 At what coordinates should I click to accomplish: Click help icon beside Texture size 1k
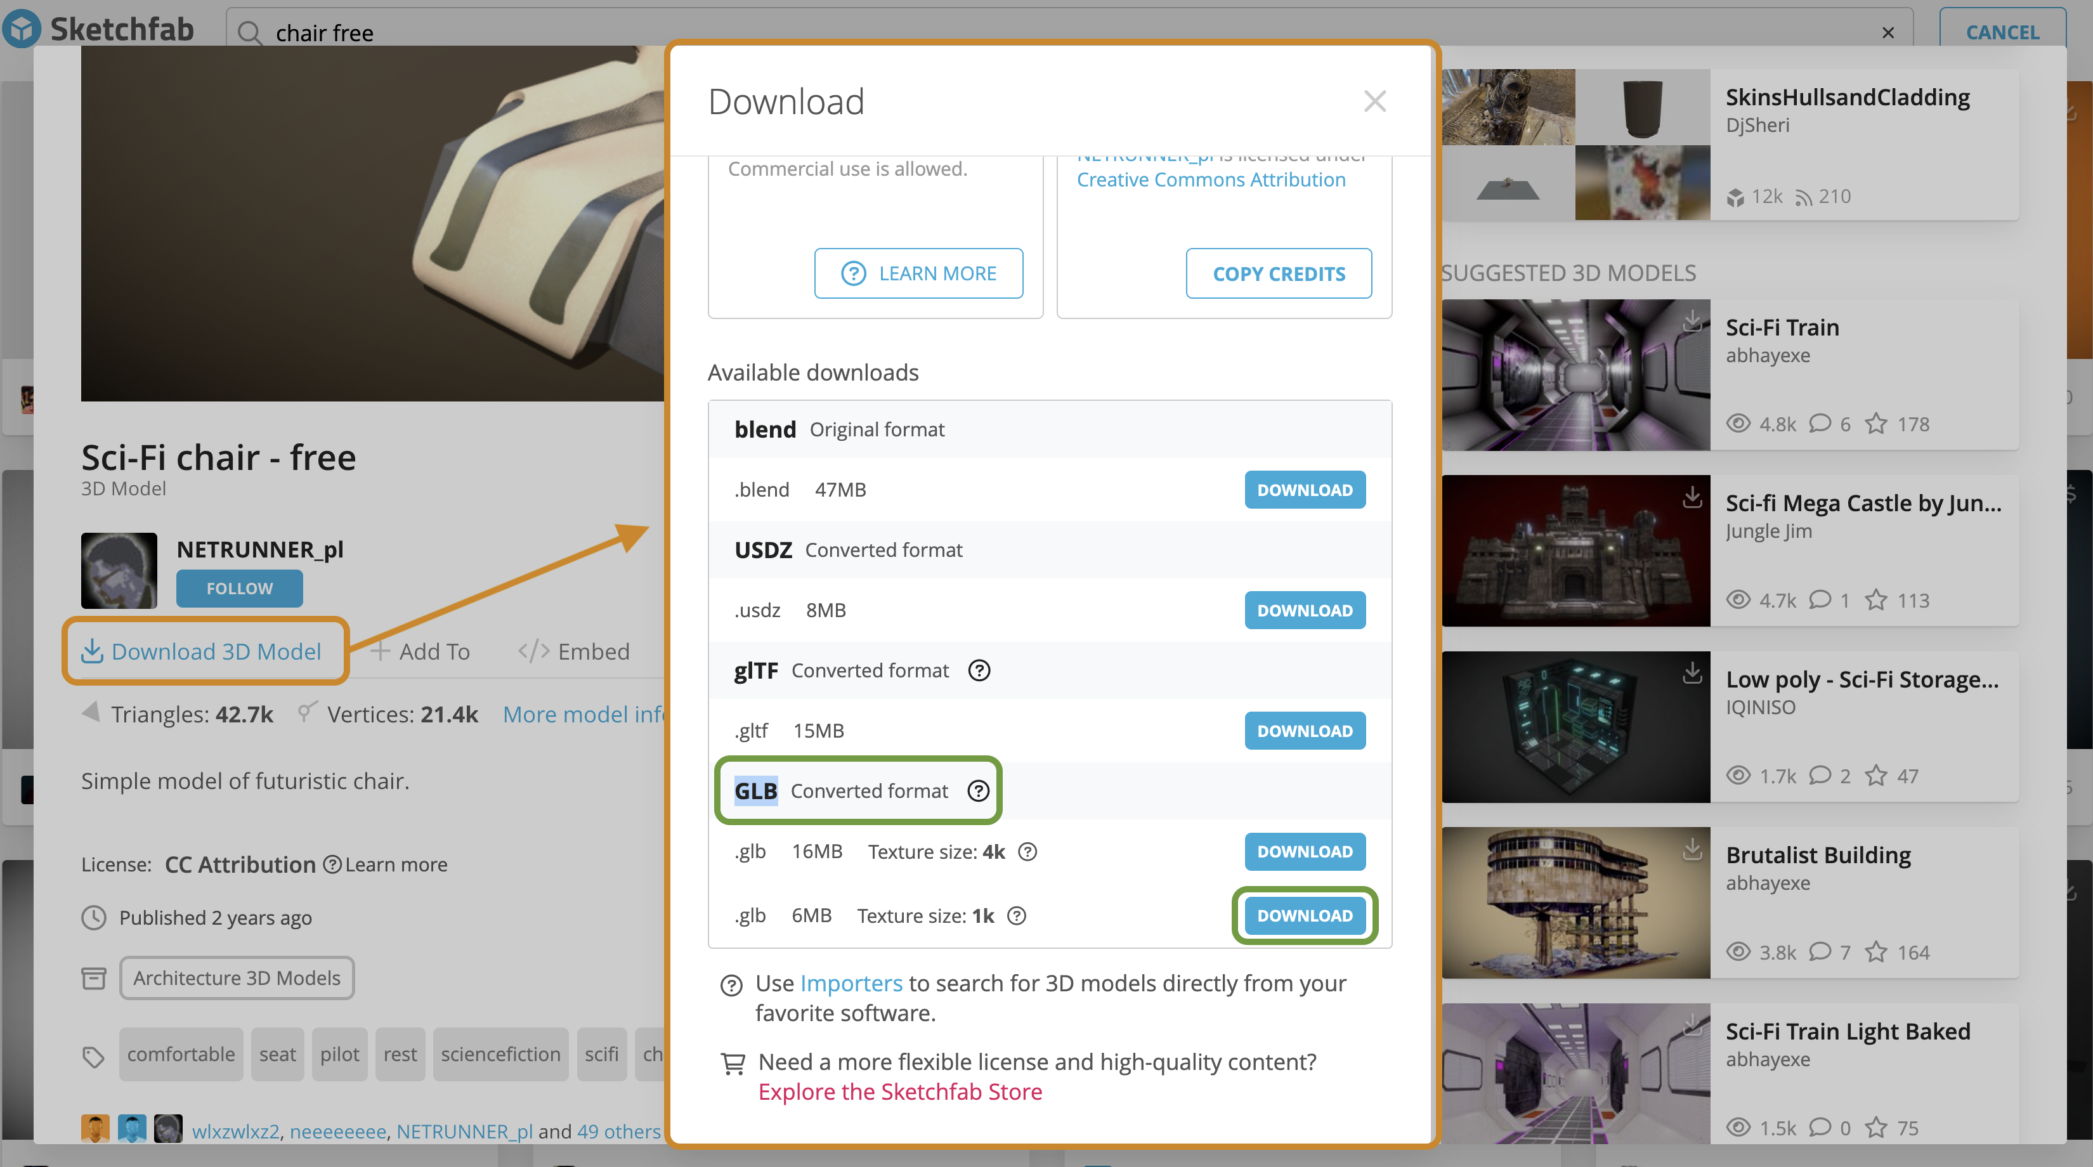[1017, 915]
